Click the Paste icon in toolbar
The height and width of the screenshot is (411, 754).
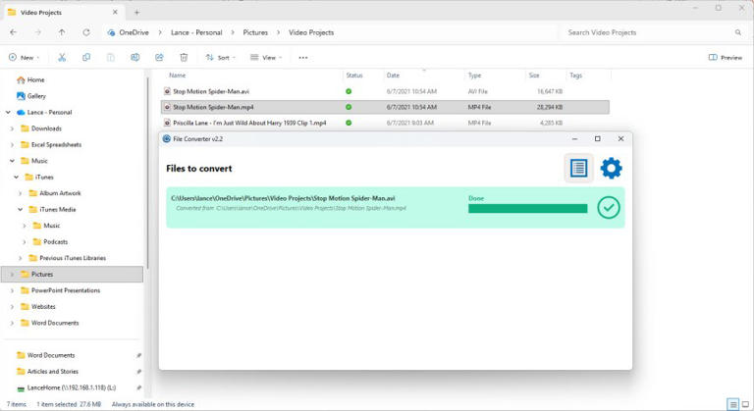coord(111,57)
